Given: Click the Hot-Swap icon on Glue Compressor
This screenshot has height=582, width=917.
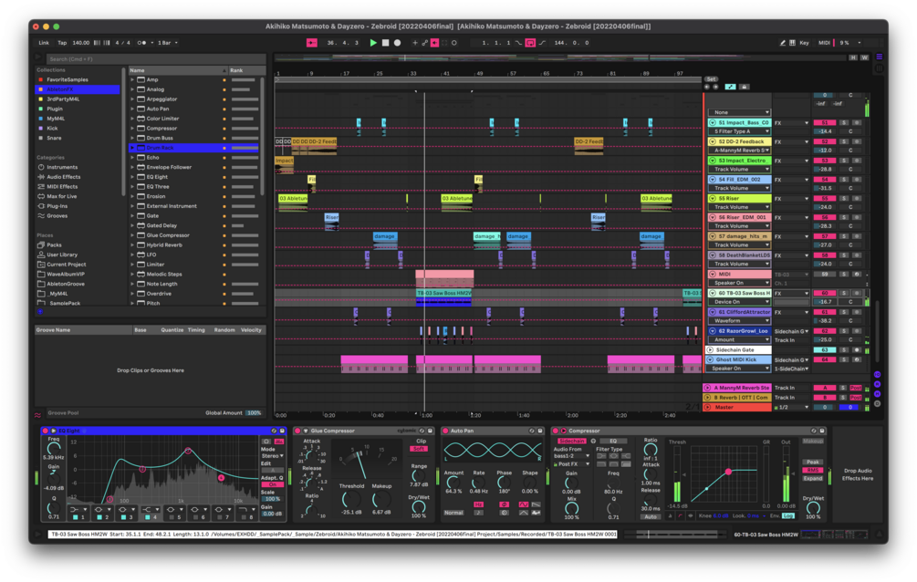Looking at the screenshot, I should click(x=422, y=431).
